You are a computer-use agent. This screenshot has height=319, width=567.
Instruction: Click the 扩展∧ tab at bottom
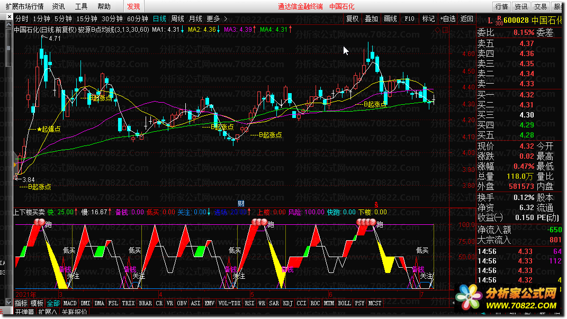click(48, 312)
